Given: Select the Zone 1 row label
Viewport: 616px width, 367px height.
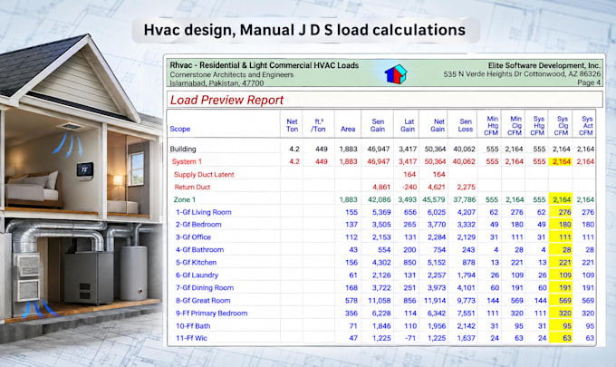Looking at the screenshot, I should click(x=184, y=199).
